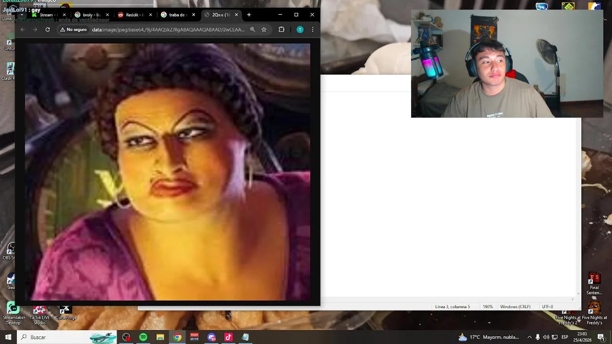Switch to the broly Google tab

tap(91, 15)
